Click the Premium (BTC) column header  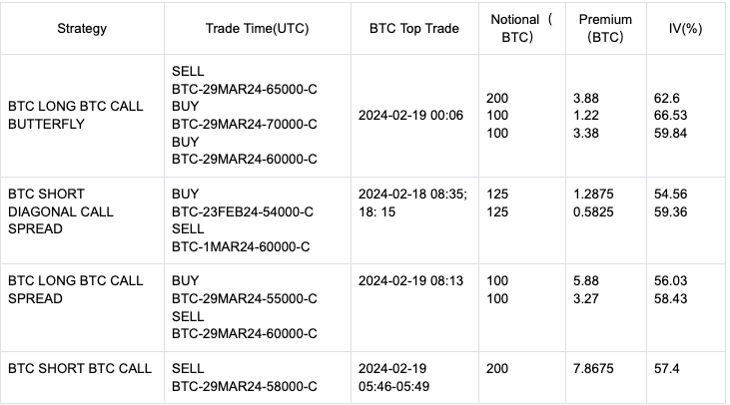[604, 29]
